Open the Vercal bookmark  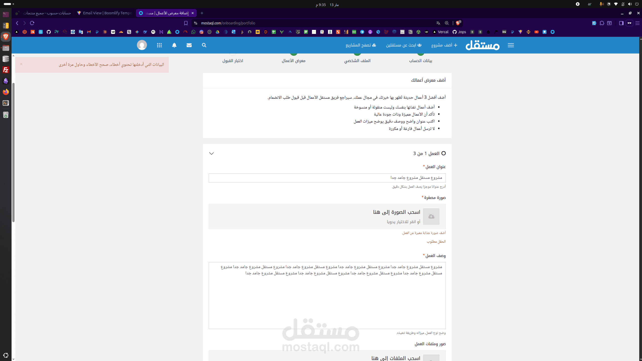[x=441, y=32]
